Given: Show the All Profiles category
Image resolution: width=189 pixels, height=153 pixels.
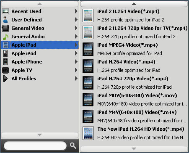Looking at the screenshot, I should (40, 79).
